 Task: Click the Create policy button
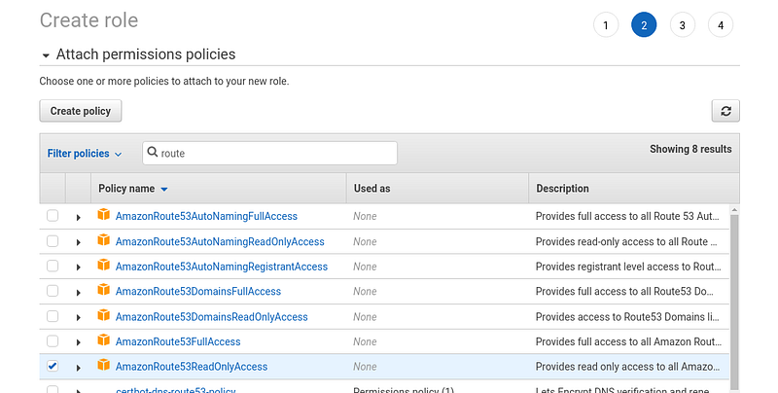coord(81,111)
